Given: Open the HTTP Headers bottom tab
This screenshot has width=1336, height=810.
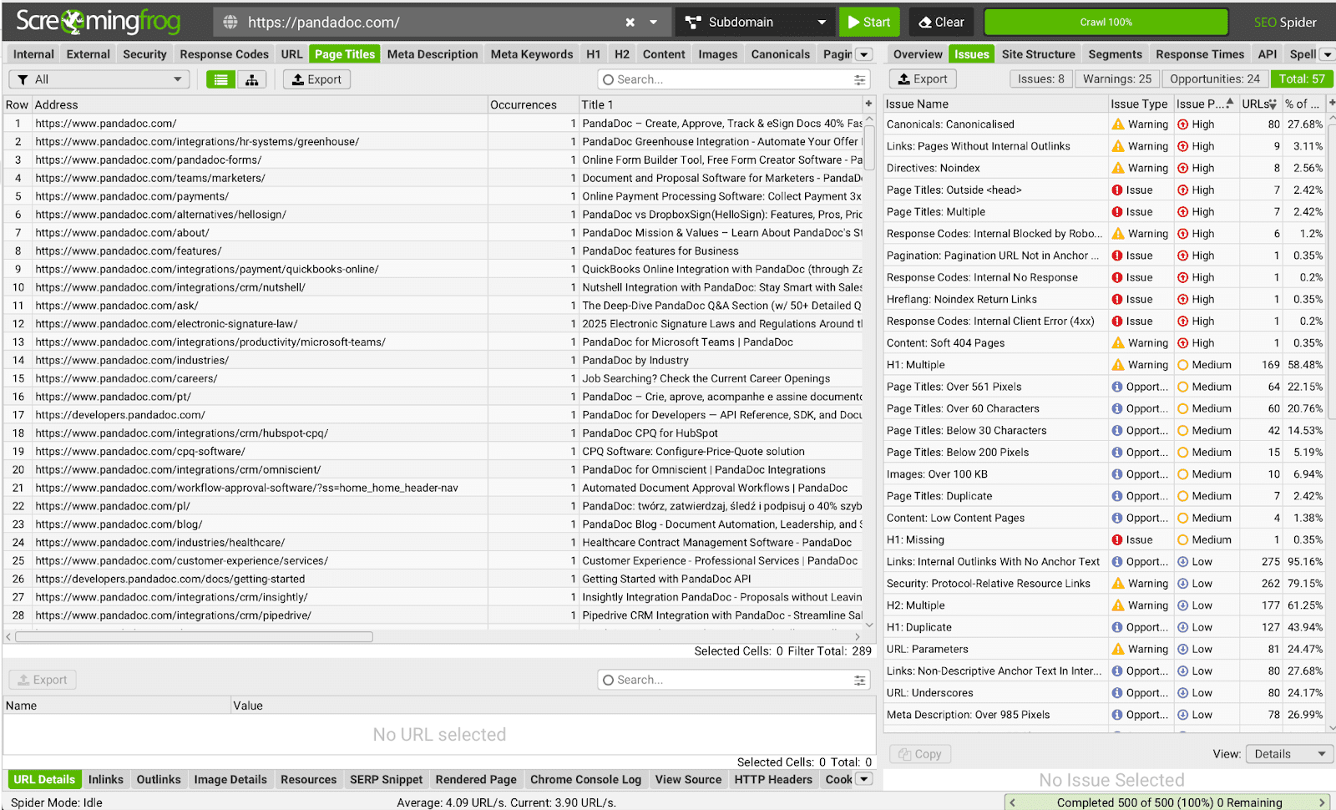Looking at the screenshot, I should (773, 779).
